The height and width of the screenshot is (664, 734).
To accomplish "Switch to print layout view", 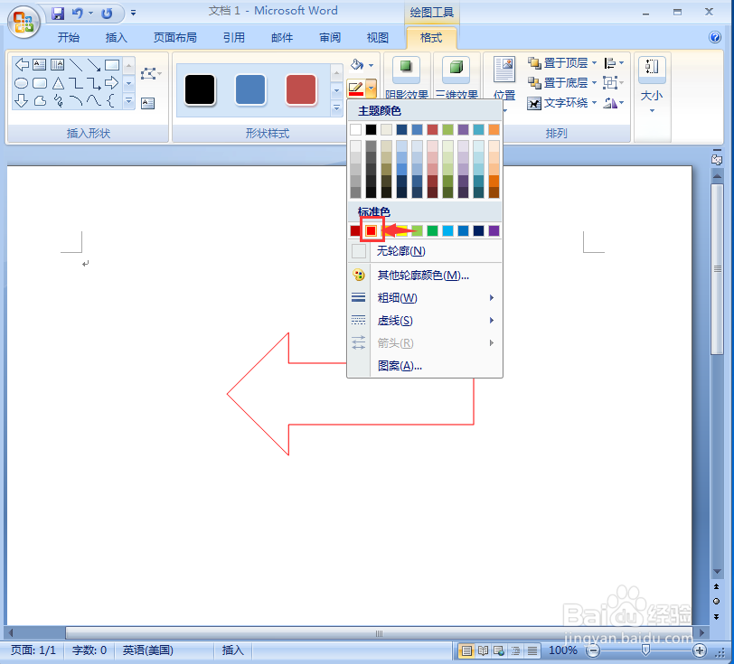I will [466, 650].
